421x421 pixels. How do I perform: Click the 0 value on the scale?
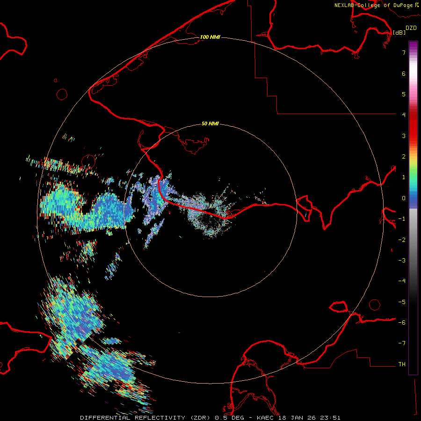click(x=404, y=198)
